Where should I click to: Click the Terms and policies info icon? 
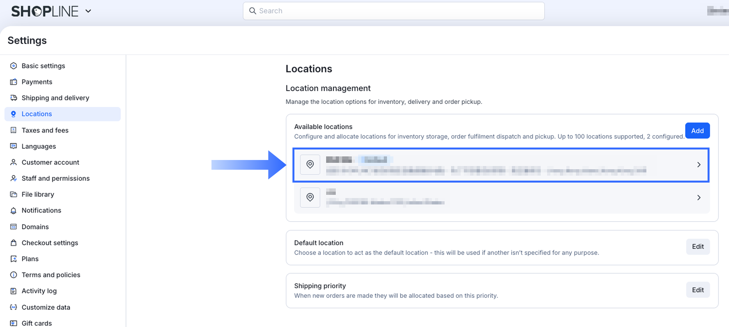pyautogui.click(x=14, y=275)
